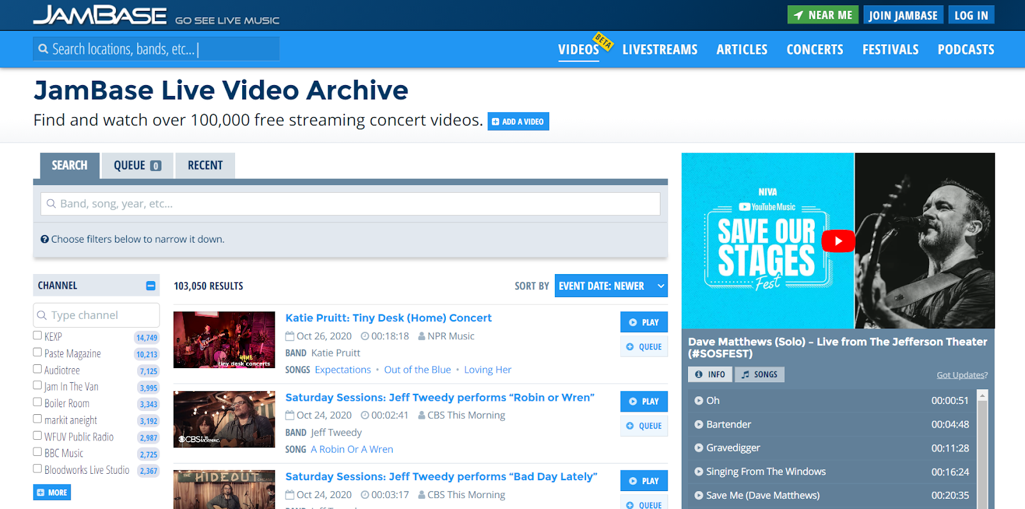Click the queue count badge on the QUEUE tab
The image size is (1025, 509).
click(155, 166)
